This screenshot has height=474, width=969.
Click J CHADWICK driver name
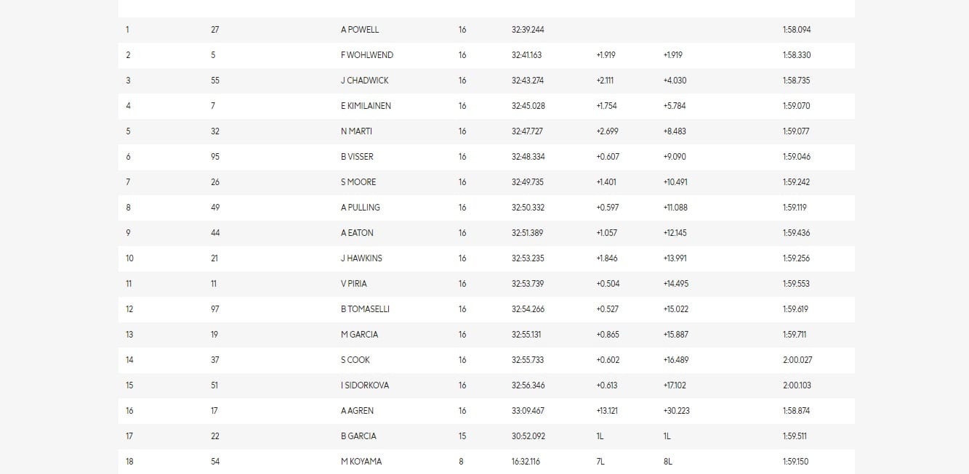(x=364, y=81)
